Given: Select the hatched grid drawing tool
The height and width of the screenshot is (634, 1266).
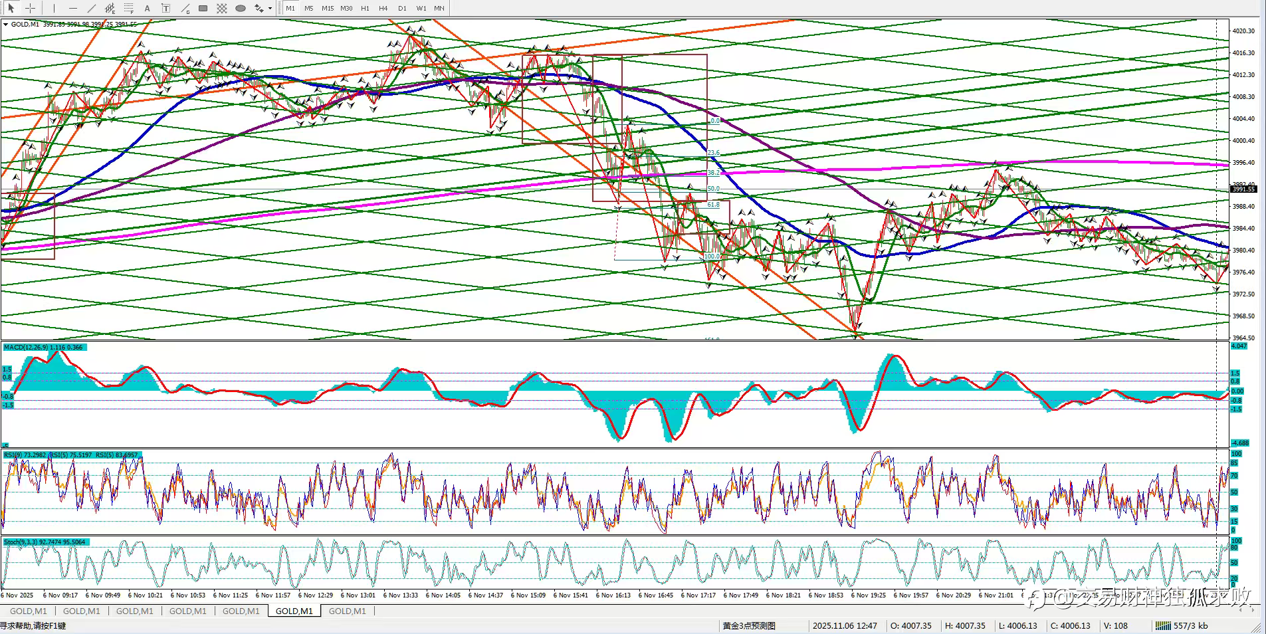Looking at the screenshot, I should pos(222,9).
